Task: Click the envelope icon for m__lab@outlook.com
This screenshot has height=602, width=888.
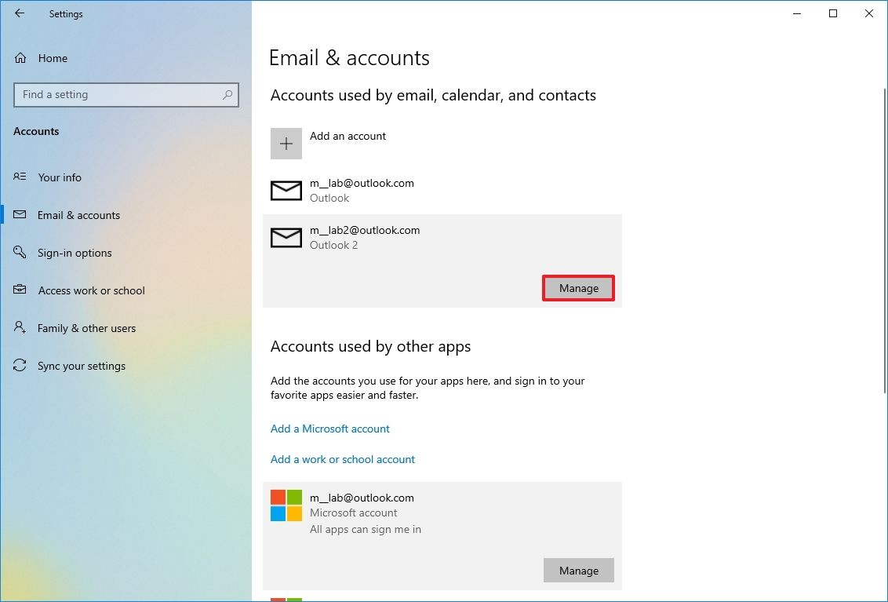Action: [x=286, y=190]
